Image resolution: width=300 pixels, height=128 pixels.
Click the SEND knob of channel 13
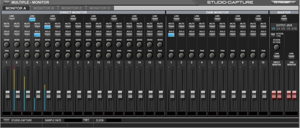point(129,45)
